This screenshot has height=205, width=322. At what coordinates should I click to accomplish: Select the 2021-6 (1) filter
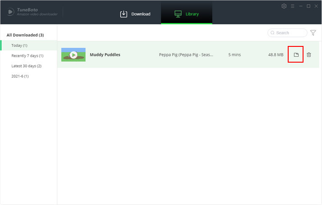point(20,76)
